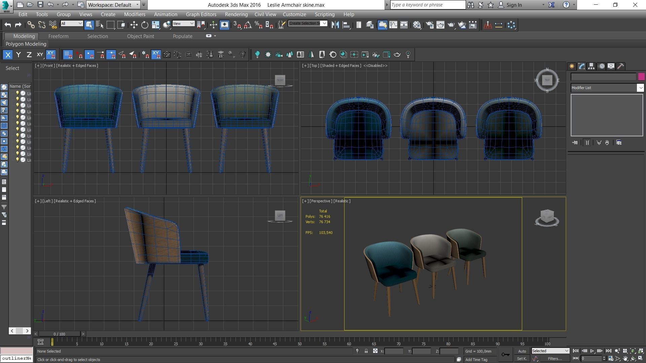Viewport: 646px width, 363px height.
Task: Toggle Window/Crossing selection mode
Action: pos(121,25)
